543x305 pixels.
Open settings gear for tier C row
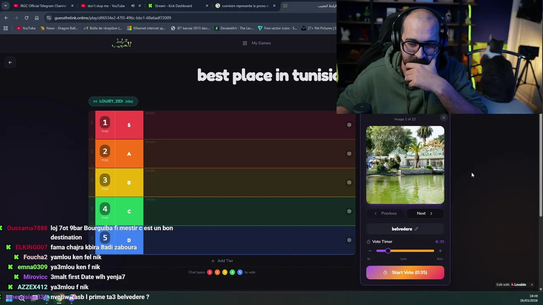coord(349,211)
